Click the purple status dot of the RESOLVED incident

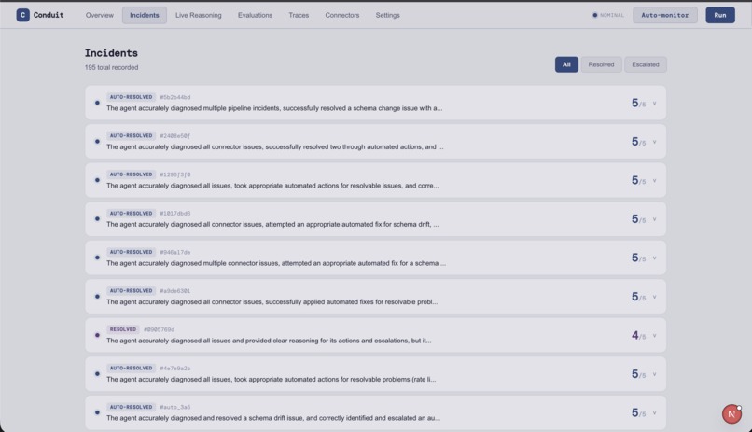97,335
